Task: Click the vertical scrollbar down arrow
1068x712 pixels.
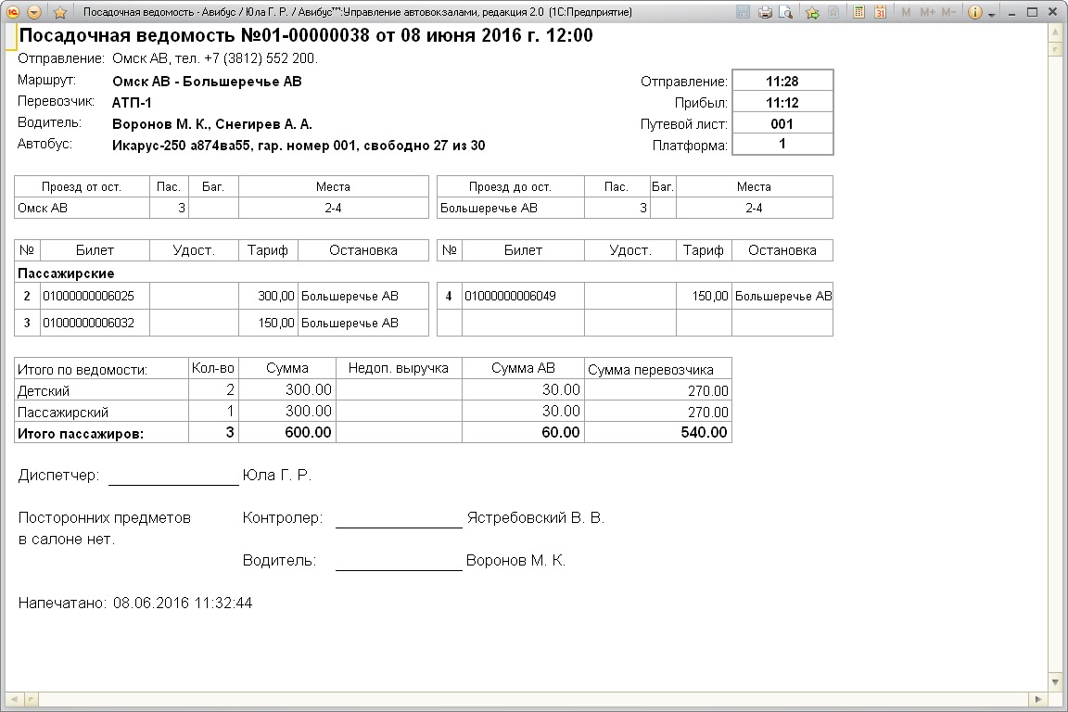Action: [1055, 682]
